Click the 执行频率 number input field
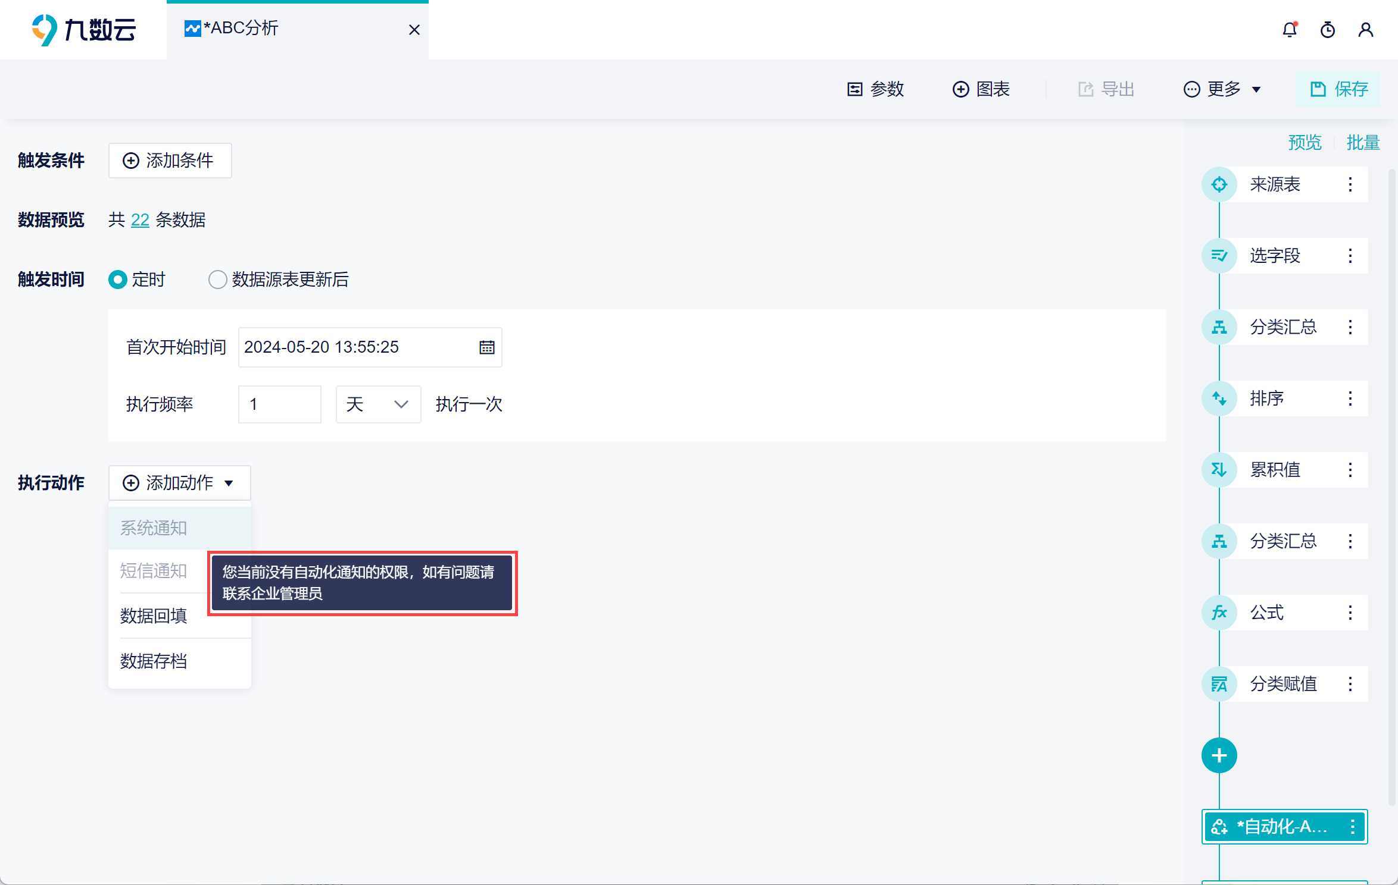1398x885 pixels. pos(279,404)
